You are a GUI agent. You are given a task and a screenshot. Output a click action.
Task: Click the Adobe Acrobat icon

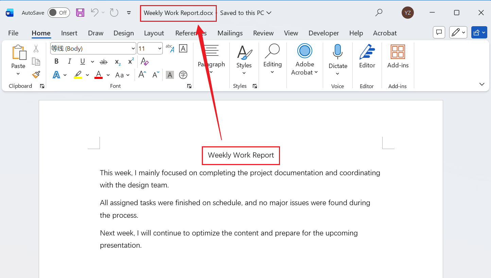coord(305,51)
